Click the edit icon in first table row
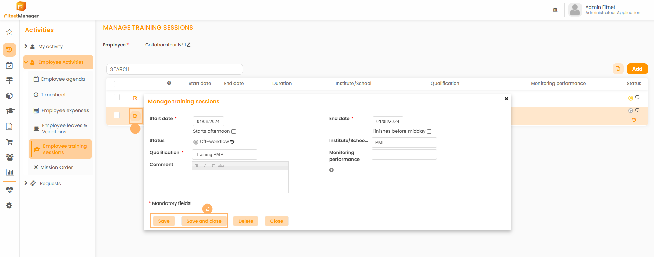654x257 pixels. (x=135, y=98)
